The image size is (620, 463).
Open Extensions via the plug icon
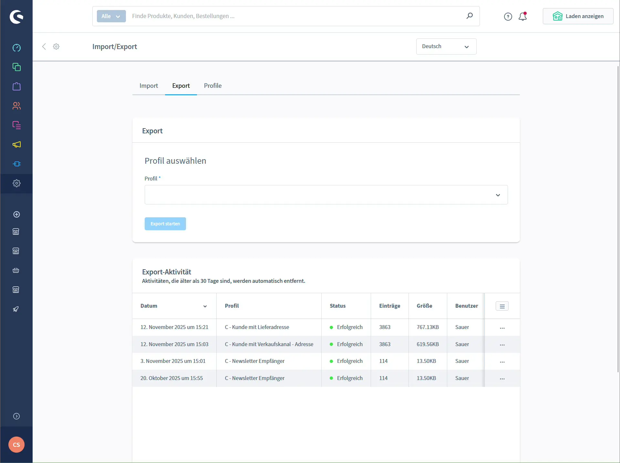coord(16,164)
